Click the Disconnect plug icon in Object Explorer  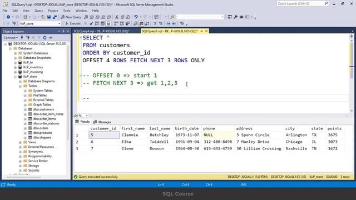tap(28, 38)
